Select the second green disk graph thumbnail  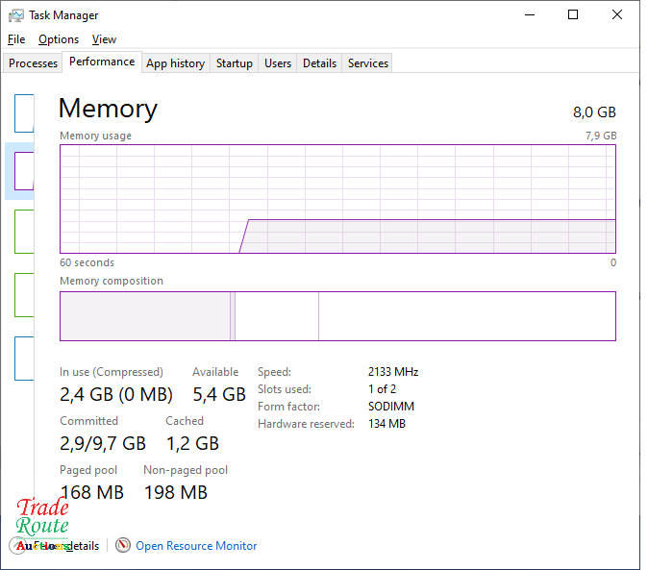pyautogui.click(x=24, y=294)
